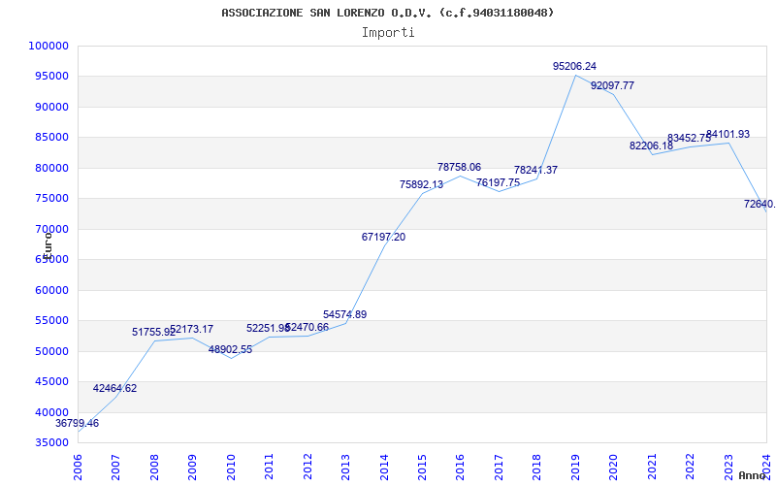
Task: Click the 2007 x-axis year label
Action: tap(115, 466)
